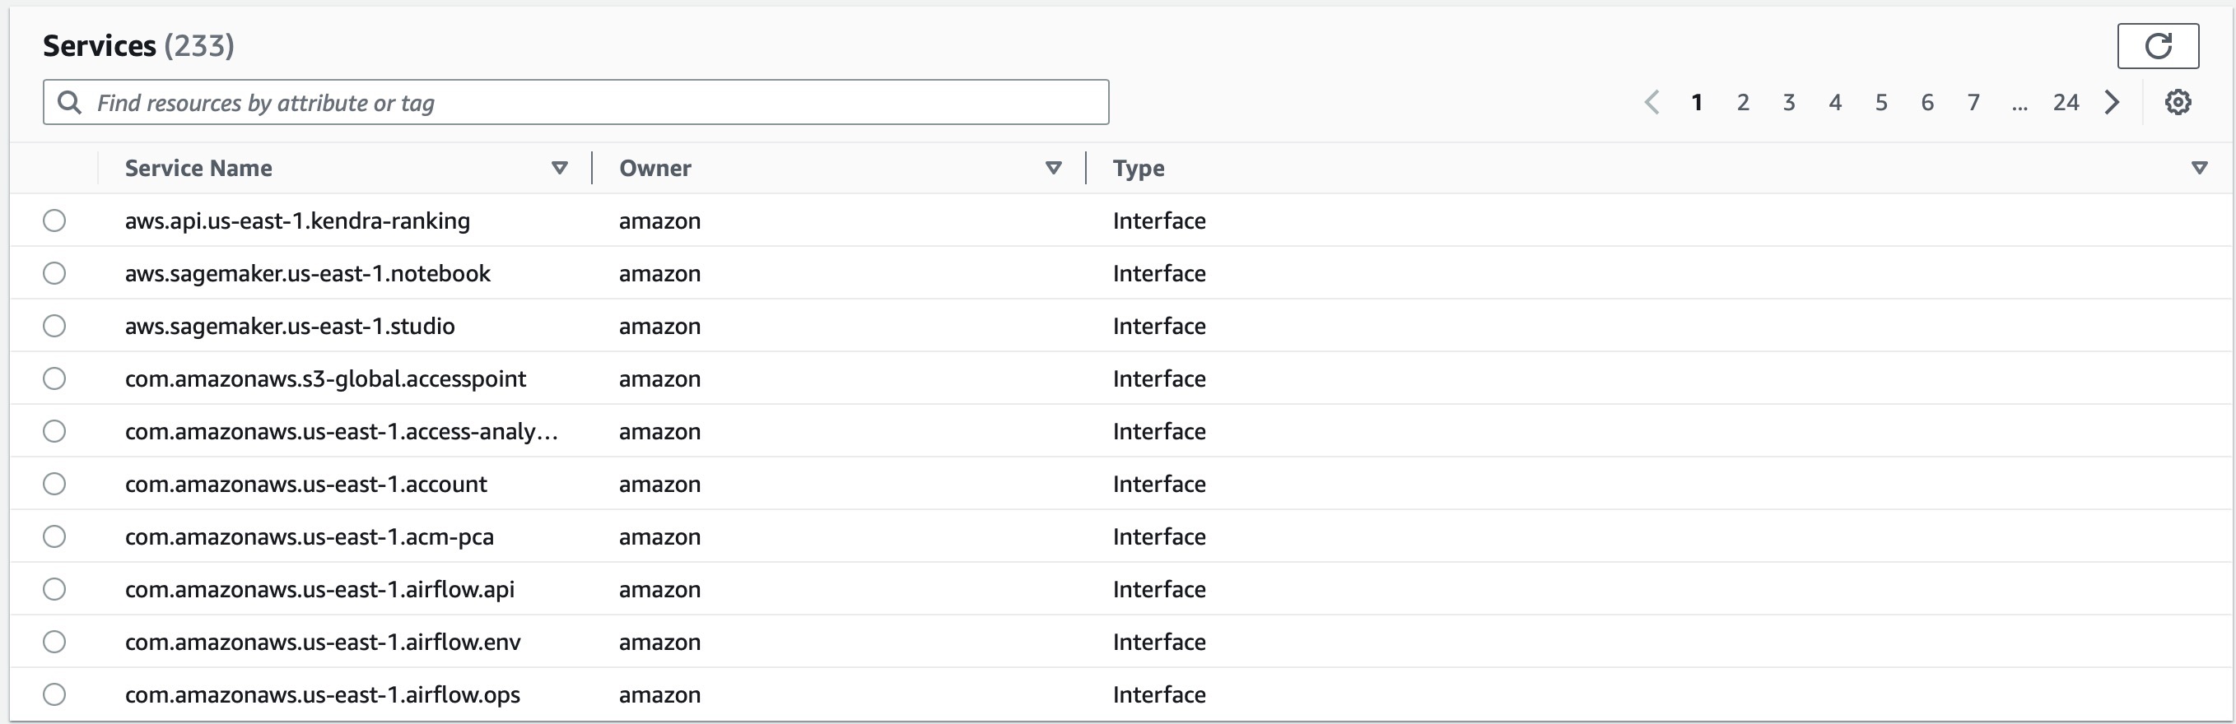This screenshot has height=724, width=2236.
Task: Select com.amazonaws.us-east-1.acm-pca radio button
Action: pyautogui.click(x=54, y=536)
